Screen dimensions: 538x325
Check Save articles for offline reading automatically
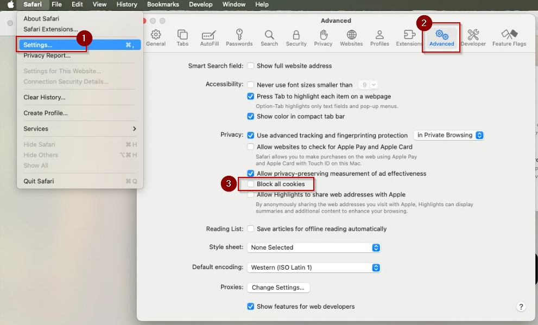tap(250, 228)
